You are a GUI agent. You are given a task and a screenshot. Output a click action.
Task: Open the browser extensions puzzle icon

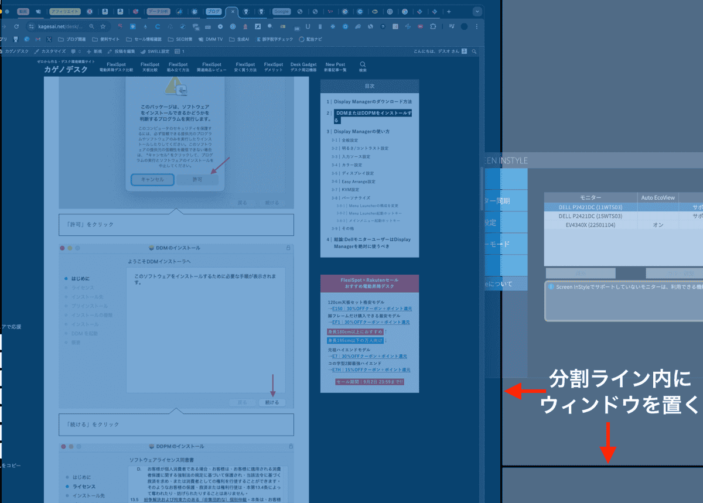(433, 26)
